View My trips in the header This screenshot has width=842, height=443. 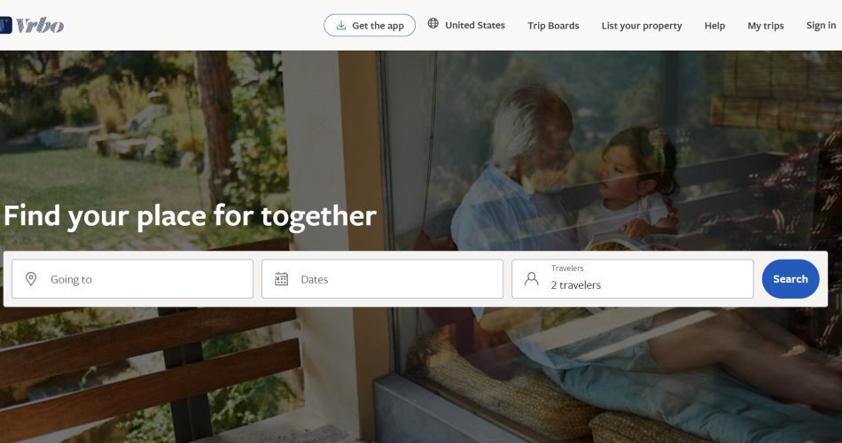(766, 25)
